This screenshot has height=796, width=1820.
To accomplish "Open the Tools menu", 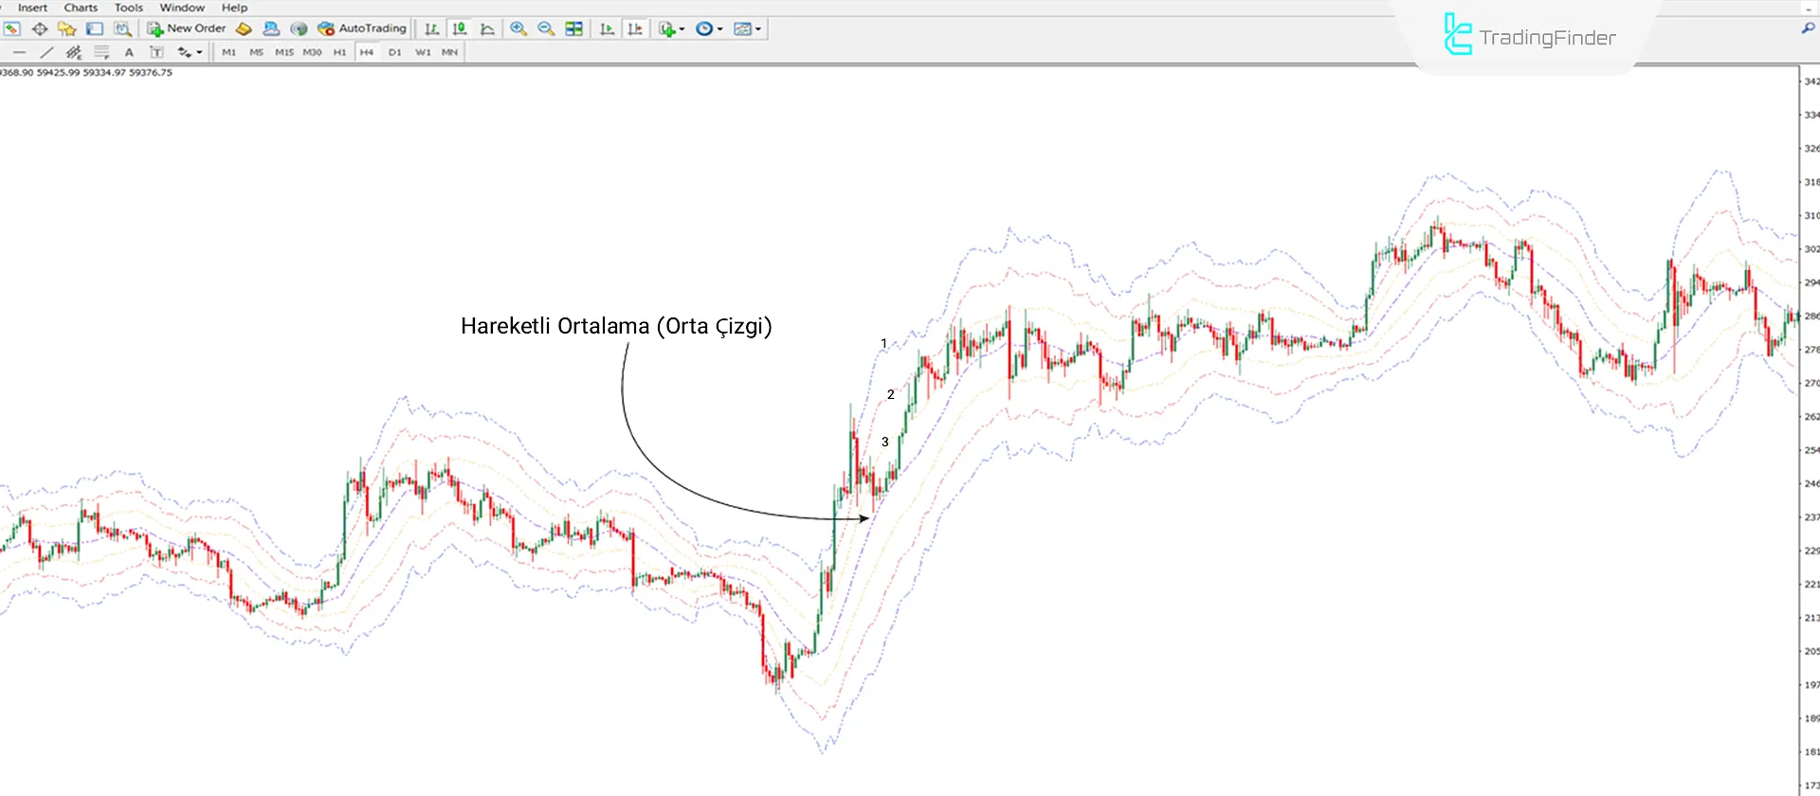I will [x=129, y=8].
